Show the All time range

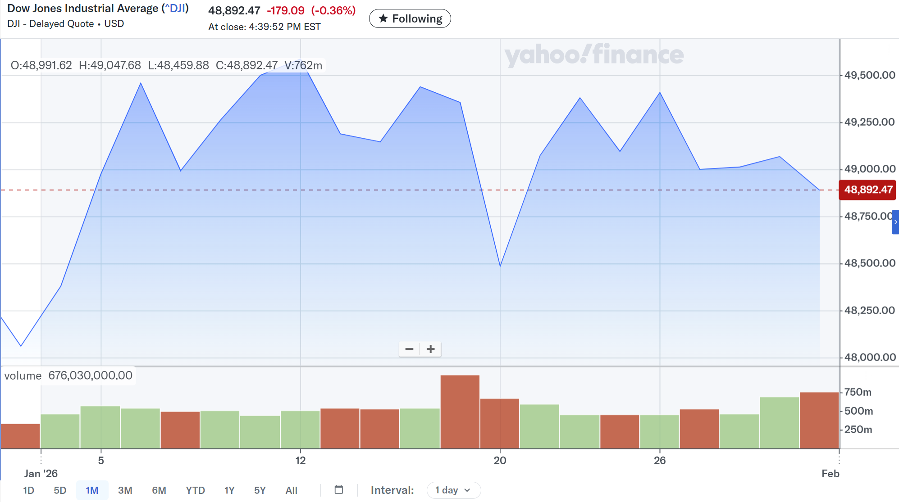(x=291, y=490)
